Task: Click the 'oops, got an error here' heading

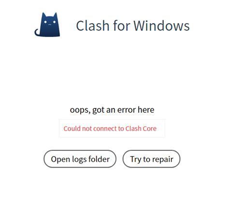Action: 112,110
